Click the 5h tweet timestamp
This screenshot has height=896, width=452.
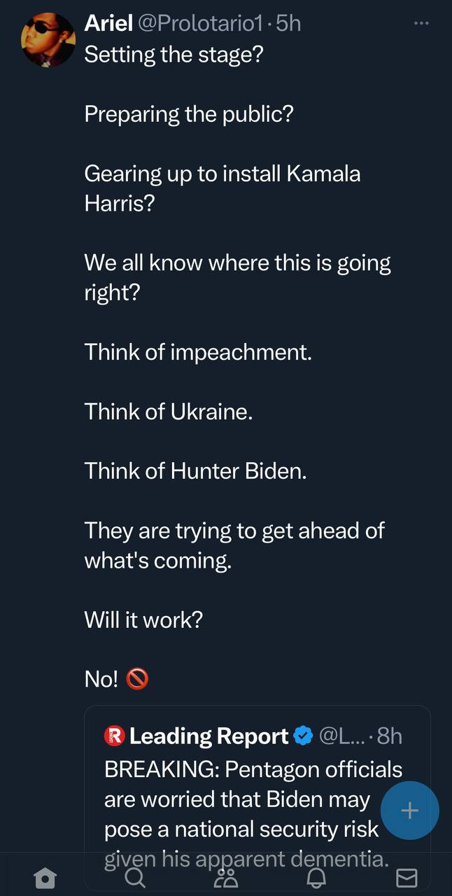pyautogui.click(x=289, y=23)
